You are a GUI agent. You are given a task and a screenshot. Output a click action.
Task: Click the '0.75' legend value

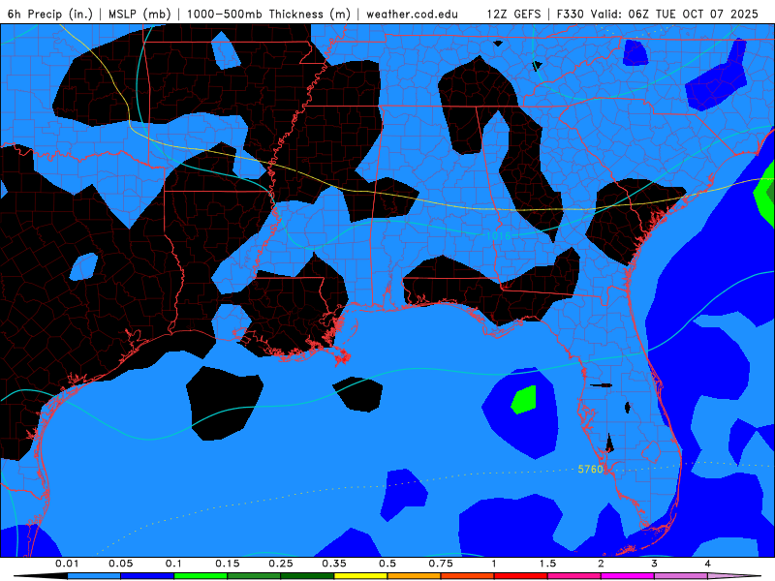coord(441,564)
